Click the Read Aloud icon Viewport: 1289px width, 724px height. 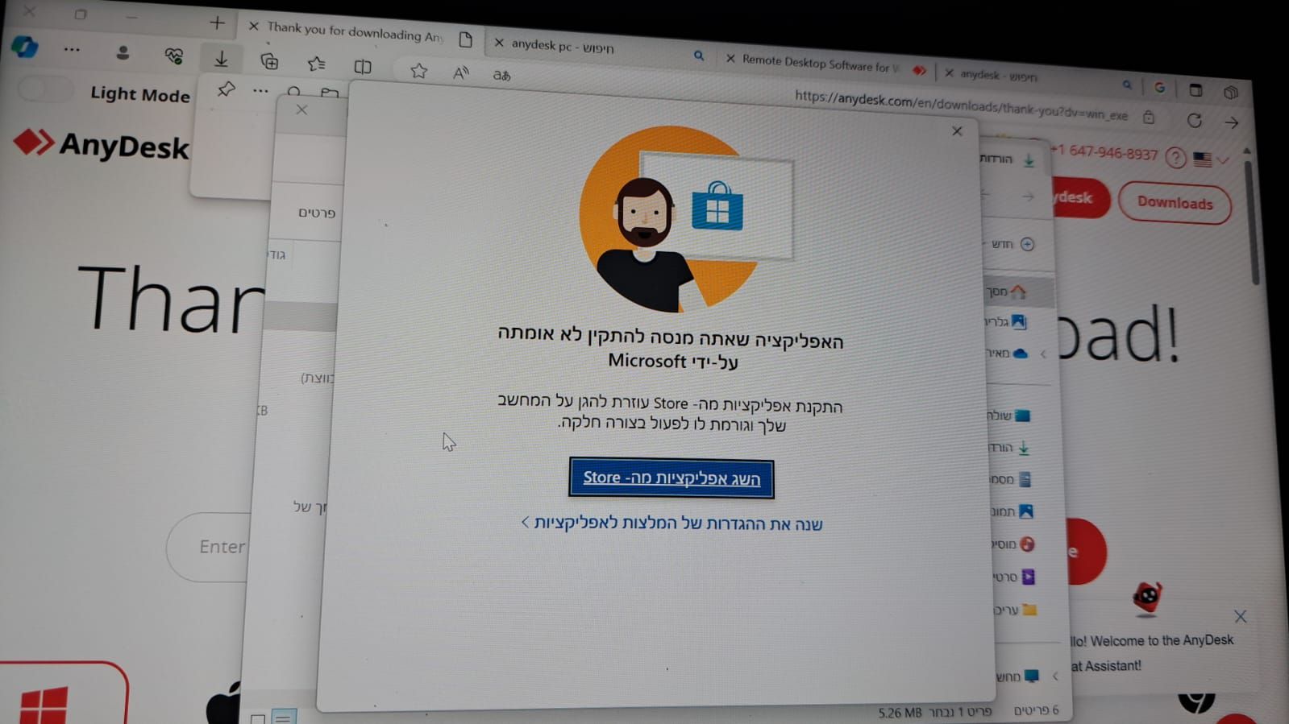pos(460,73)
